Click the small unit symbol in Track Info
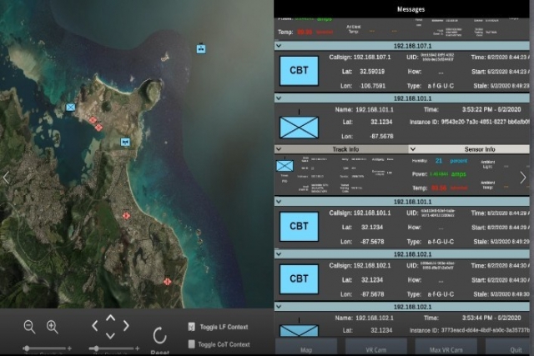Viewport: 534px width, 356px height. tap(285, 166)
